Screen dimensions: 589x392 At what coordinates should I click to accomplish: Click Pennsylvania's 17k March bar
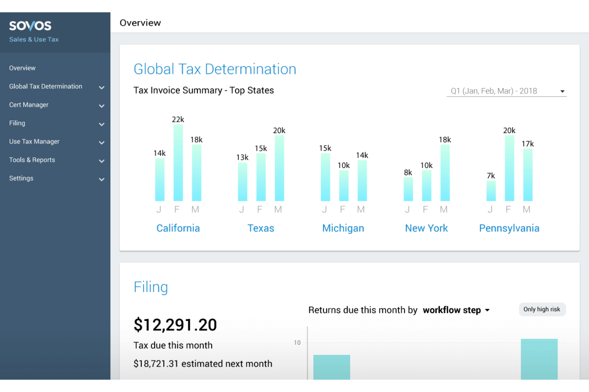(528, 175)
